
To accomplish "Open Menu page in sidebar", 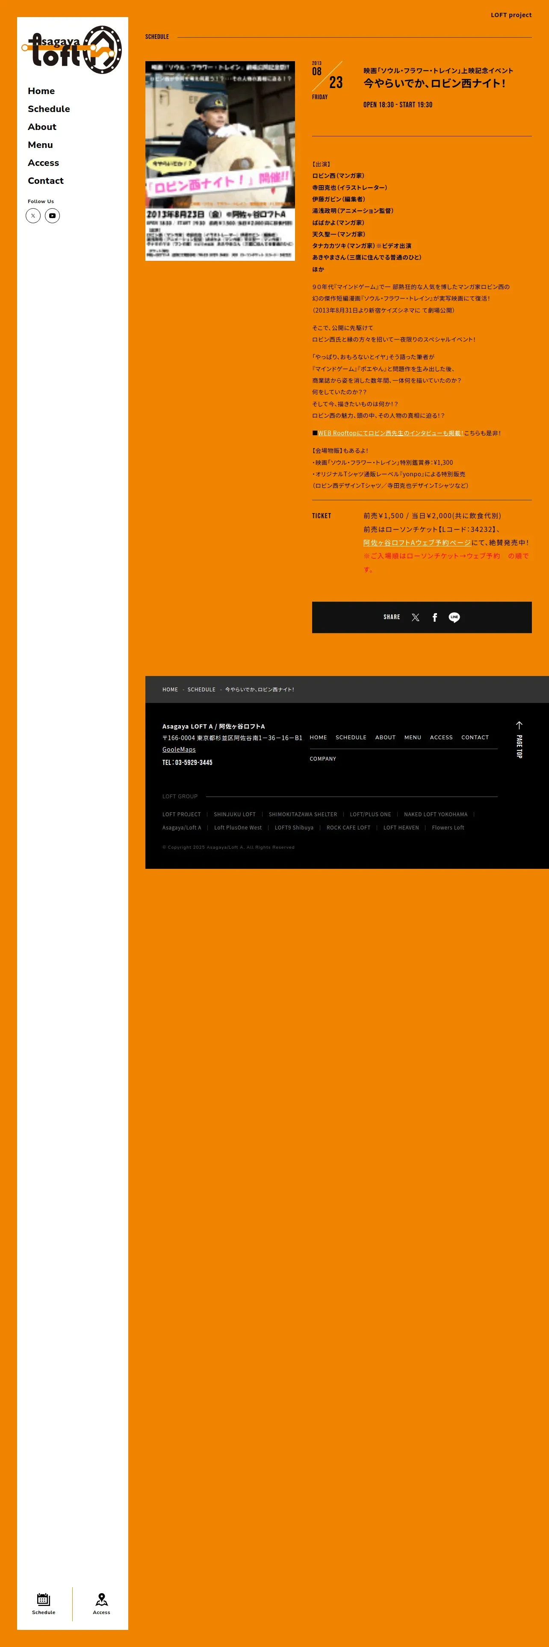I will pos(40,145).
